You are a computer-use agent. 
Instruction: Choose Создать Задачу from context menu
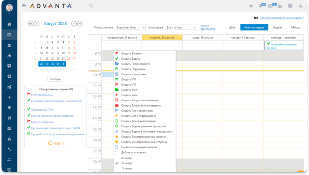130,58
